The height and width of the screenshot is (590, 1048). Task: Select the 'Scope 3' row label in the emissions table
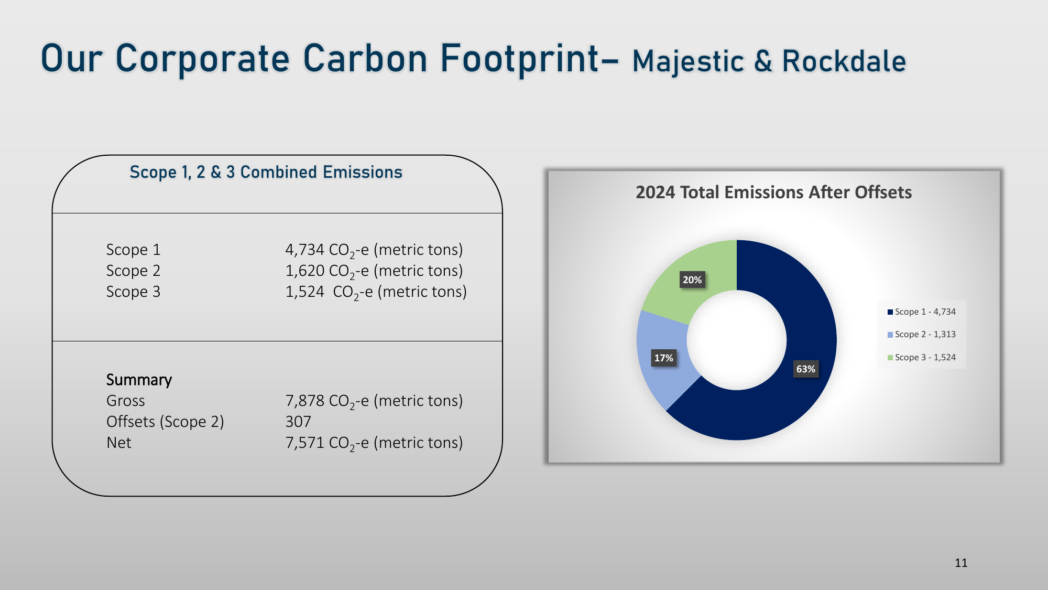[x=133, y=292]
